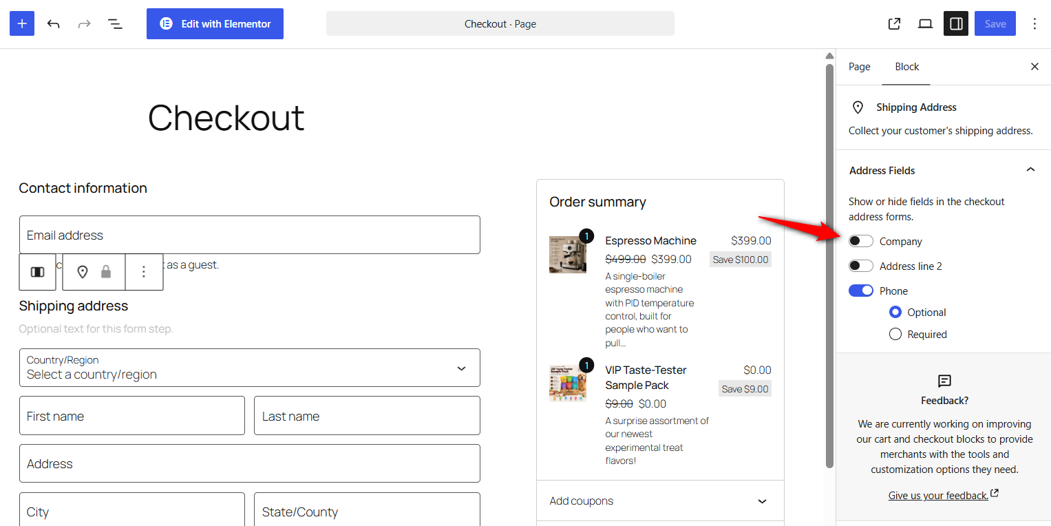Click the First name field

click(x=132, y=415)
